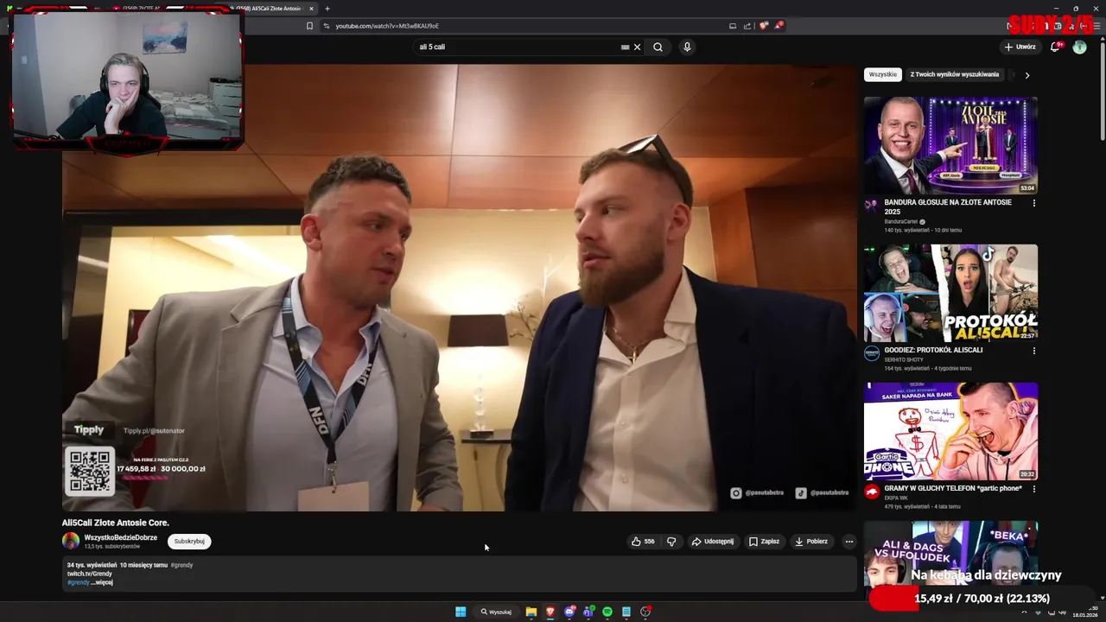This screenshot has width=1106, height=622.
Task: Open the on-screen keyboard icon in search
Action: click(625, 47)
